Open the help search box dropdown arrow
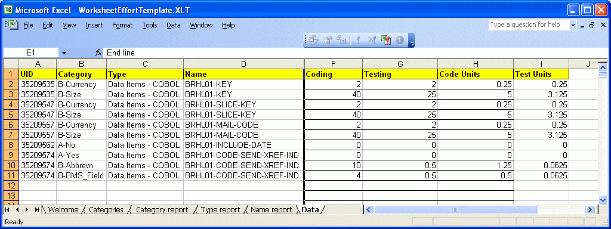Screen dimensions: 611x229 coord(573,25)
